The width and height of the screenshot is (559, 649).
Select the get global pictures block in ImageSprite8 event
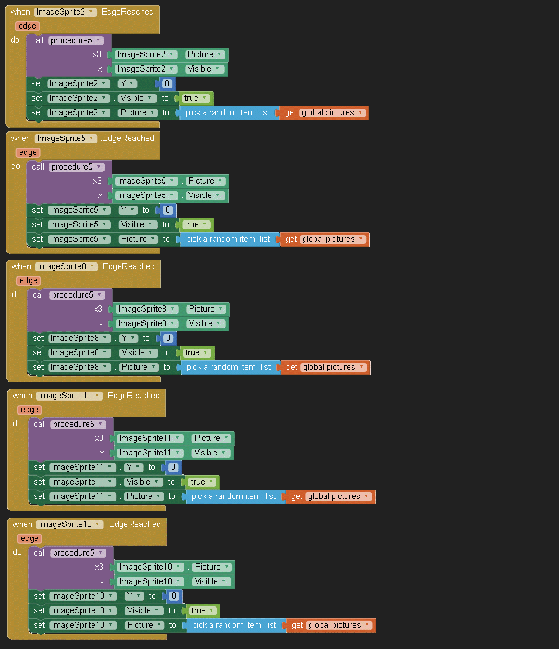(291, 367)
